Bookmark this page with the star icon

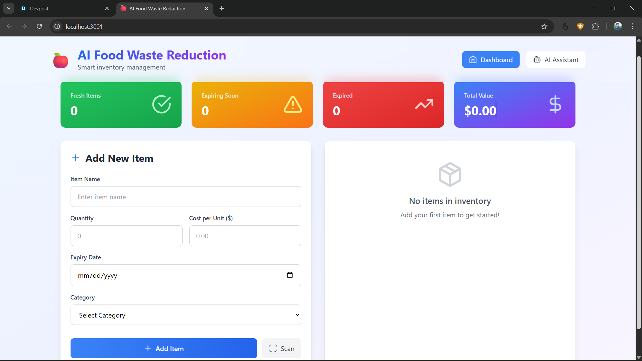click(x=544, y=26)
